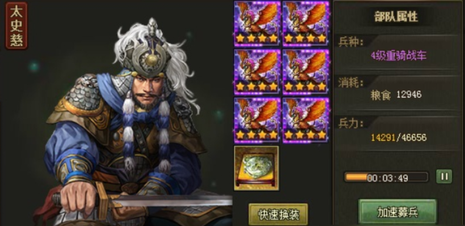The height and width of the screenshot is (226, 465).
Task: Open the middle-left phoenix equipment slot
Action: 257,72
